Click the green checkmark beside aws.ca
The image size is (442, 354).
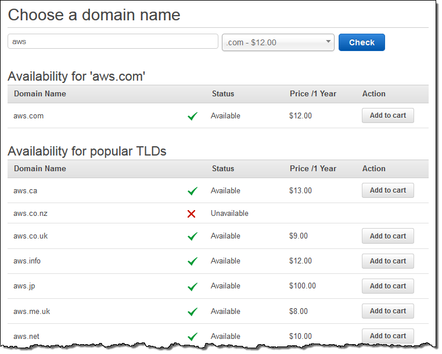point(192,191)
